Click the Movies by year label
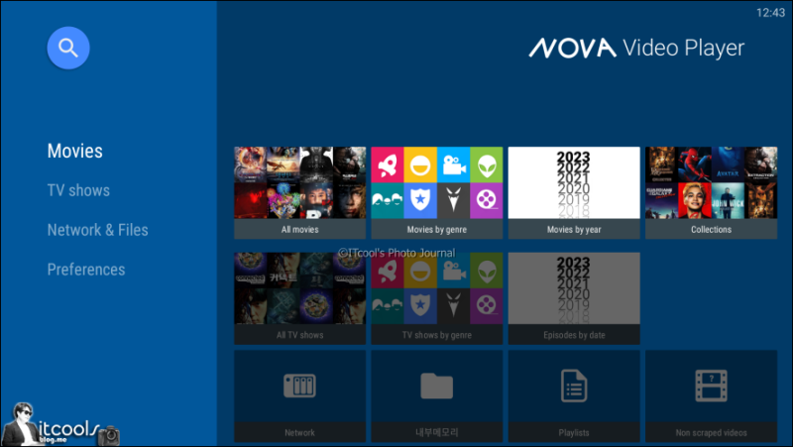 (x=574, y=230)
